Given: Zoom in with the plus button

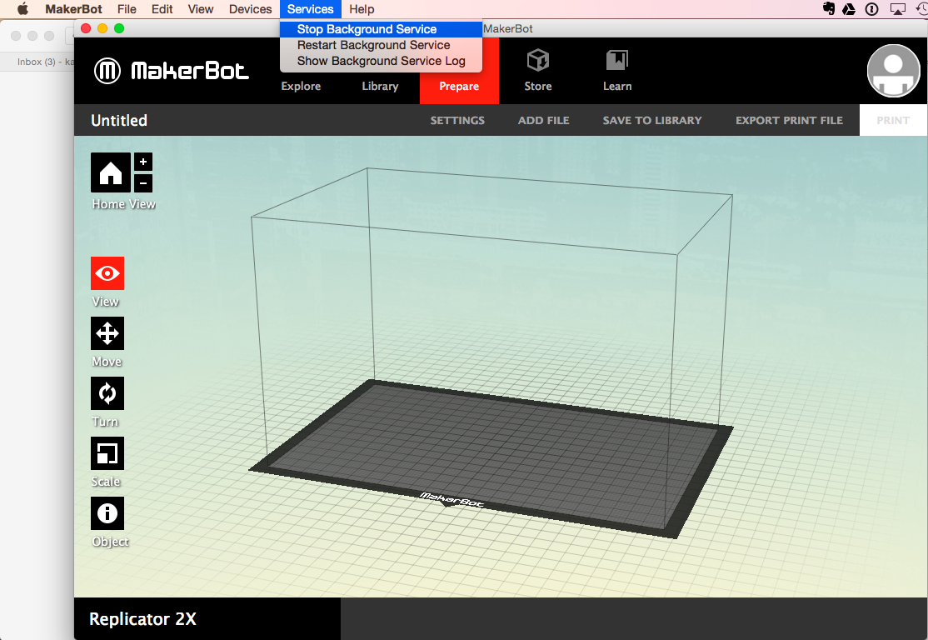Looking at the screenshot, I should point(143,162).
